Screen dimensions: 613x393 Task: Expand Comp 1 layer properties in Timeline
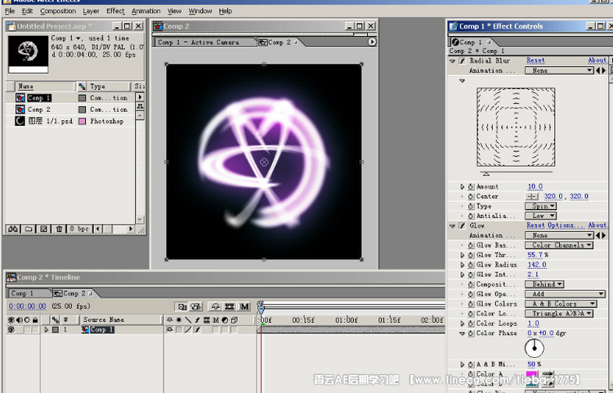click(46, 330)
